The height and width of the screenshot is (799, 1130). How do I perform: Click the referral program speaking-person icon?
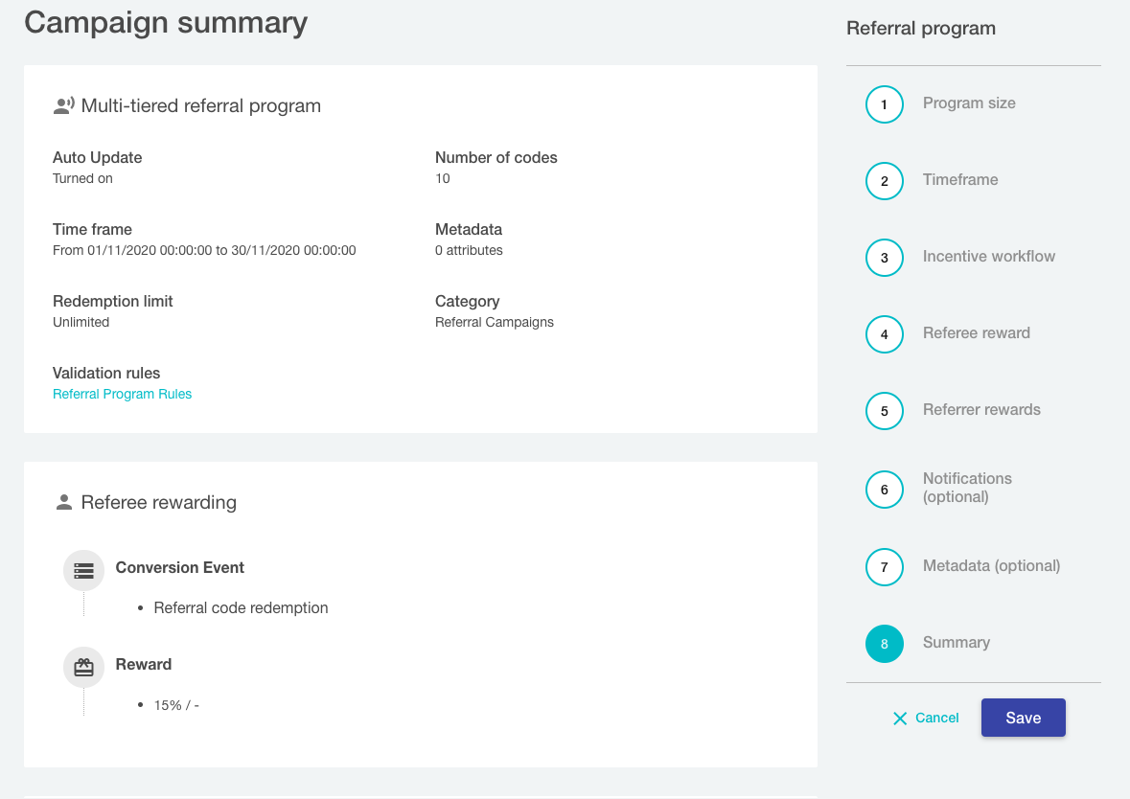(64, 106)
